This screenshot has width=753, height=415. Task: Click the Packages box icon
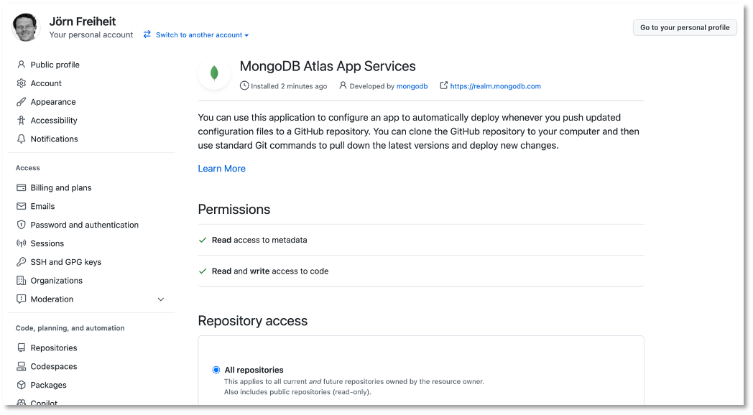[x=21, y=385]
